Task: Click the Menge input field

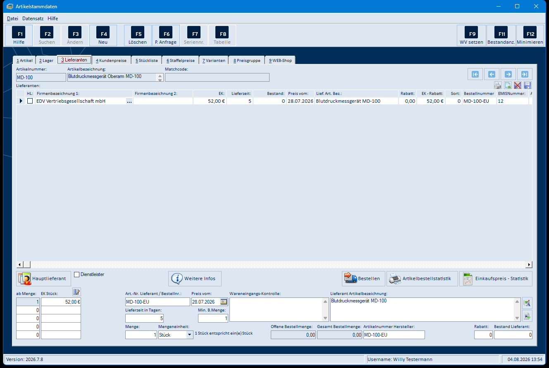Action: [141, 335]
